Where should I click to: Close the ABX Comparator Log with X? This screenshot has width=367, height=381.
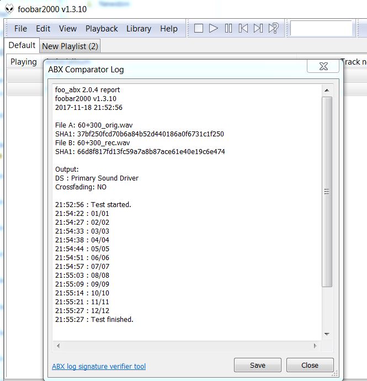point(323,66)
